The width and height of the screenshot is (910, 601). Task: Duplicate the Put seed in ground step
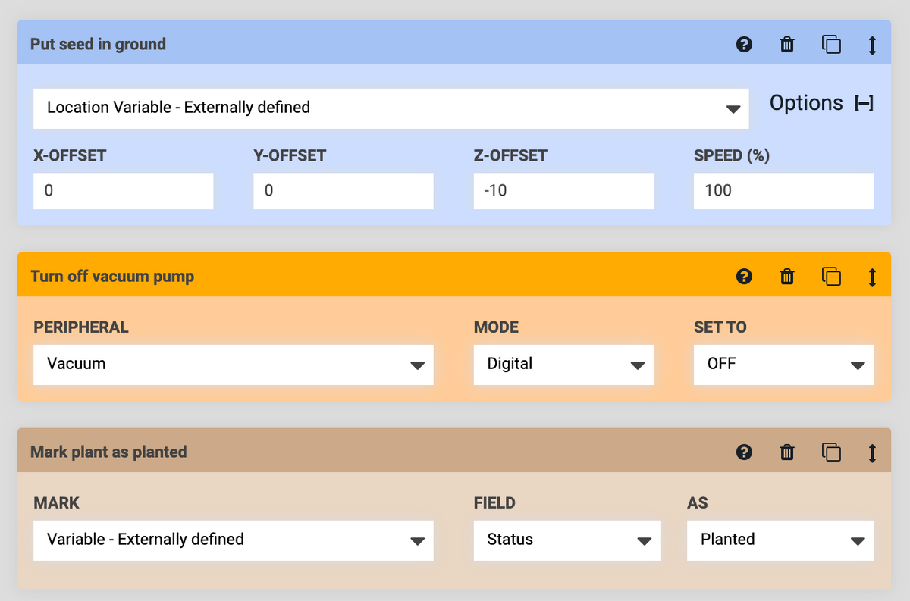point(831,45)
